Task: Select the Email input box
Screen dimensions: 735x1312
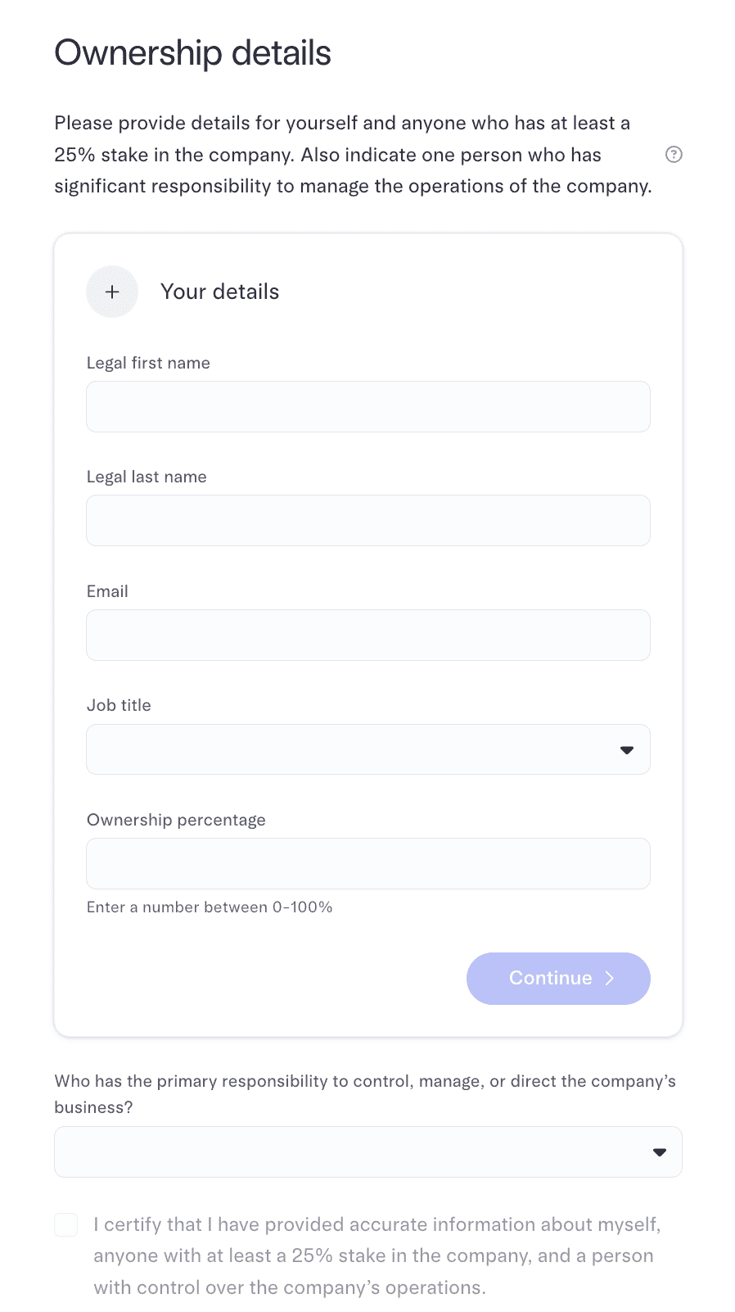Action: [368, 636]
